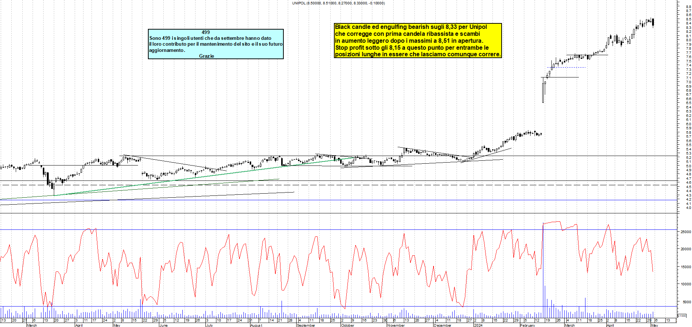
Task: Click the "7.0" price axis label
Action: [x=689, y=82]
